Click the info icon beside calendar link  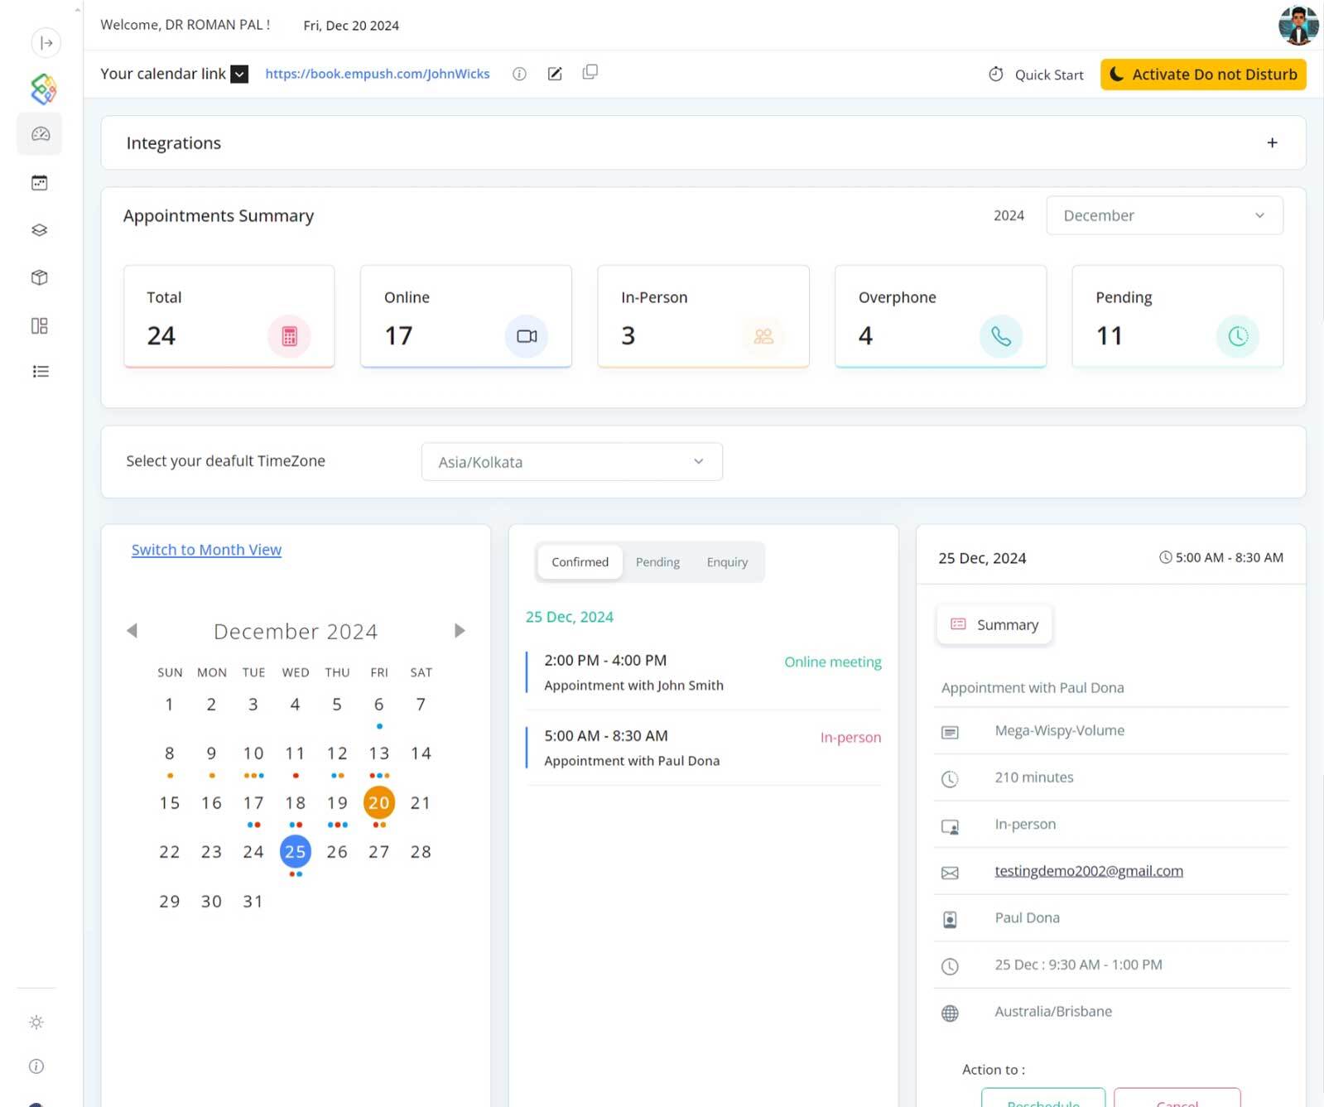click(519, 74)
